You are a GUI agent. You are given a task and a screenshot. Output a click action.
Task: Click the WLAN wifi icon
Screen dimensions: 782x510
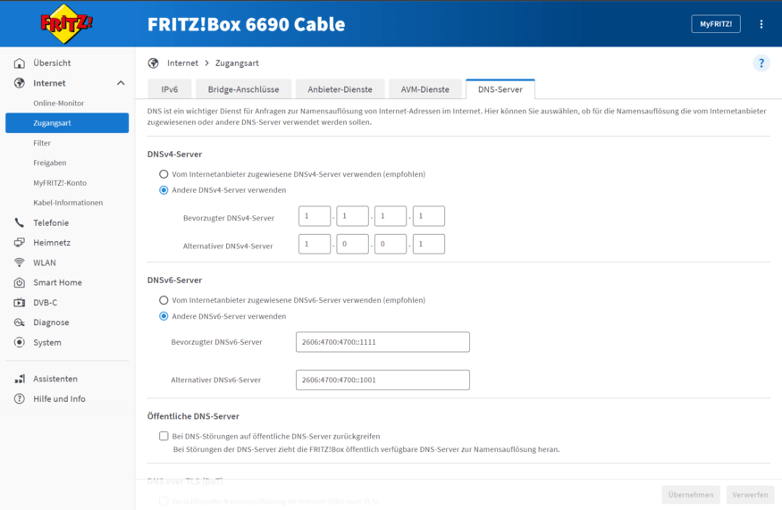pyautogui.click(x=20, y=263)
